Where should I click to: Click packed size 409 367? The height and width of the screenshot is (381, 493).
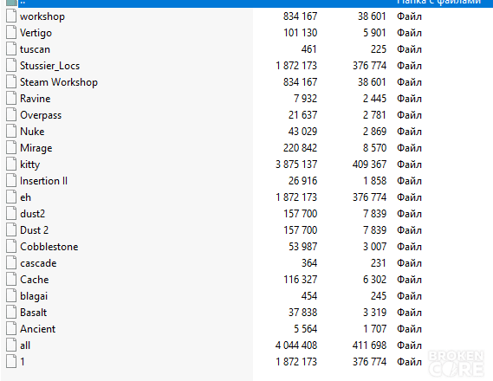point(369,165)
